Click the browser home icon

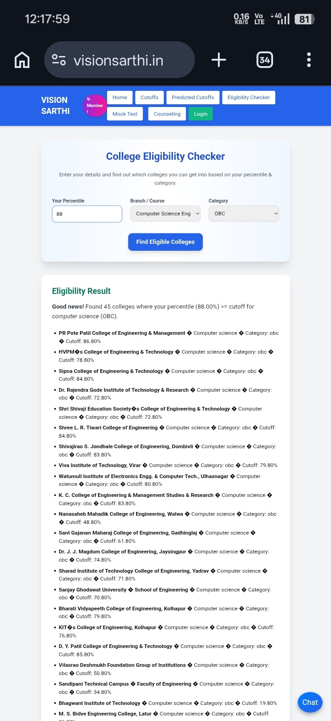click(x=22, y=60)
